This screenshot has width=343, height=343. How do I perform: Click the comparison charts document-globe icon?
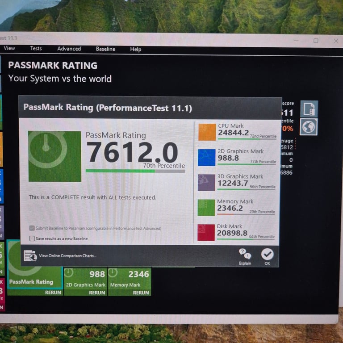click(x=30, y=255)
